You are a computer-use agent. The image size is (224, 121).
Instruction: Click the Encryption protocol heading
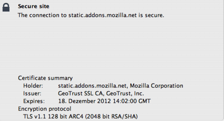[x=45, y=109]
